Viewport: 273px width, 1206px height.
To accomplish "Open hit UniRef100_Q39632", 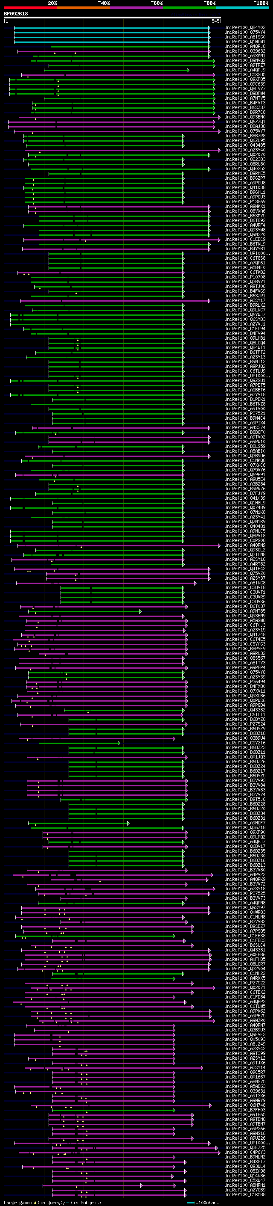I will [x=245, y=51].
